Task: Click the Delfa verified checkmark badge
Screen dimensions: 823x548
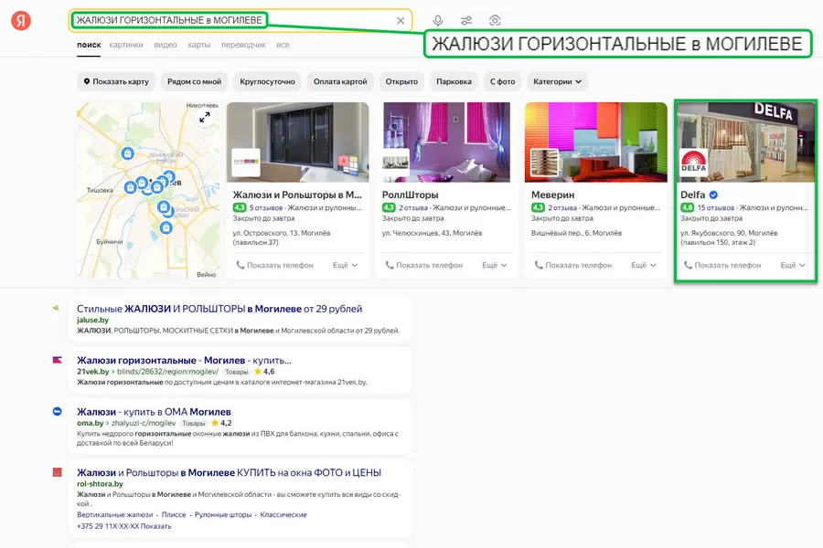Action: 713,195
